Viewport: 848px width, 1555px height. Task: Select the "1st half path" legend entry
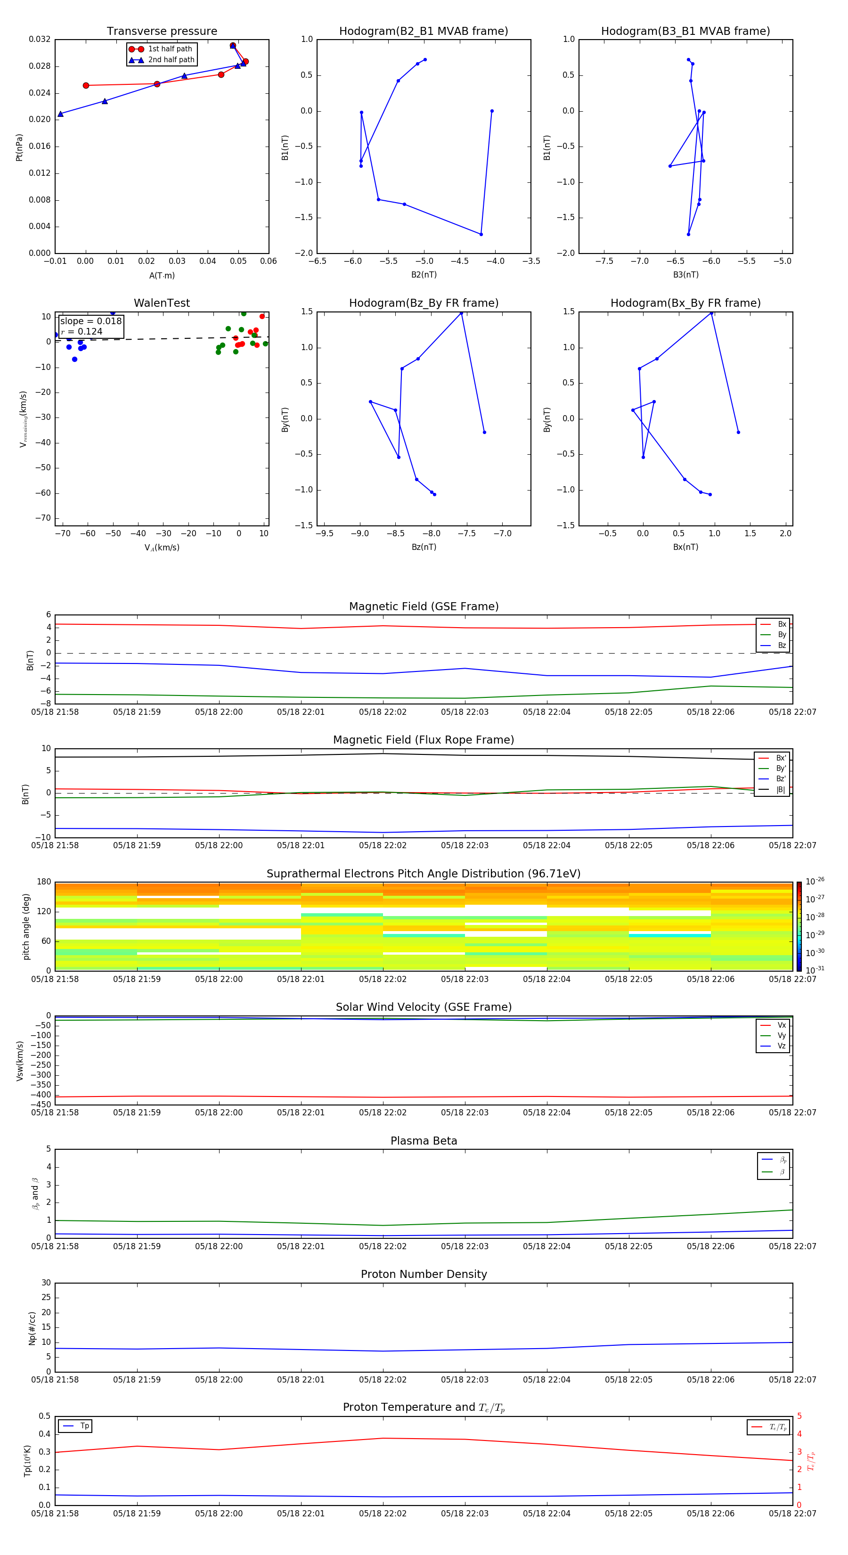[161, 49]
